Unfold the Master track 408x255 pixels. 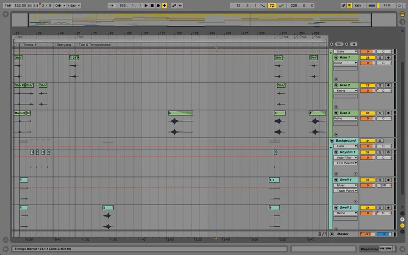332,234
